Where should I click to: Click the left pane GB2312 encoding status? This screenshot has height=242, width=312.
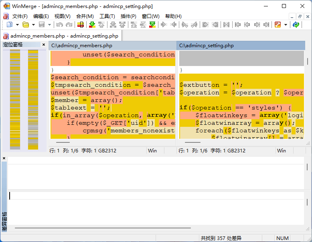[107, 151]
